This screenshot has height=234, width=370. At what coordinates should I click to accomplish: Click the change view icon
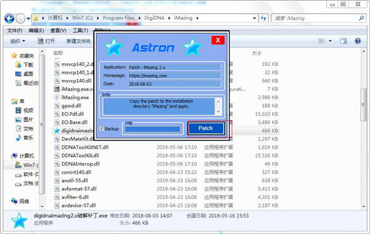click(321, 41)
